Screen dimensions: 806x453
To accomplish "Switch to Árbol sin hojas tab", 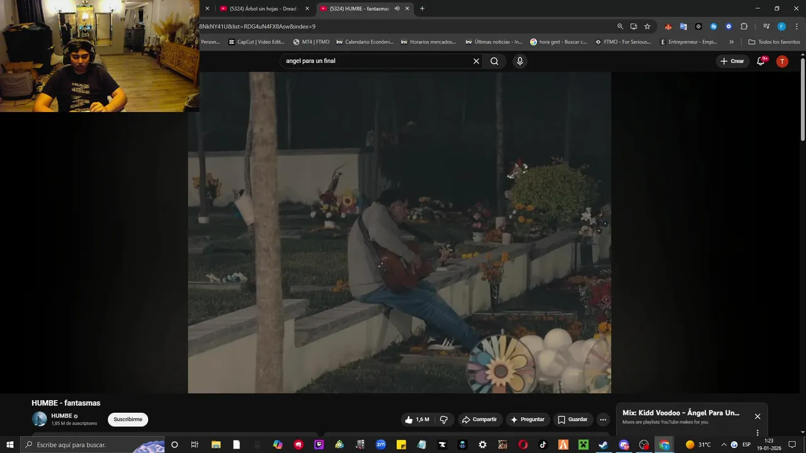I will (263, 9).
